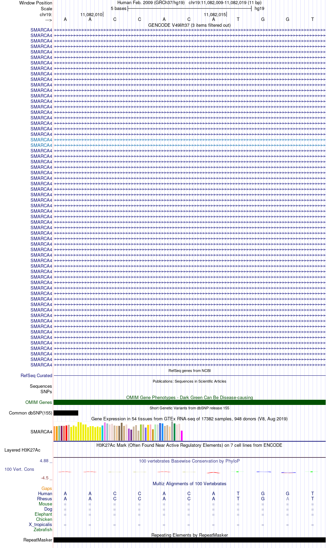Click the OMIM Genes track label
The width and height of the screenshot is (326, 548).
click(x=39, y=402)
